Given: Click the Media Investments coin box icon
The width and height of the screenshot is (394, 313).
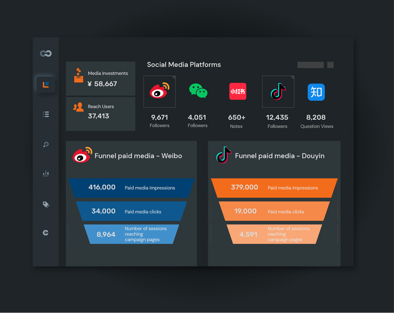Looking at the screenshot, I should (x=79, y=75).
